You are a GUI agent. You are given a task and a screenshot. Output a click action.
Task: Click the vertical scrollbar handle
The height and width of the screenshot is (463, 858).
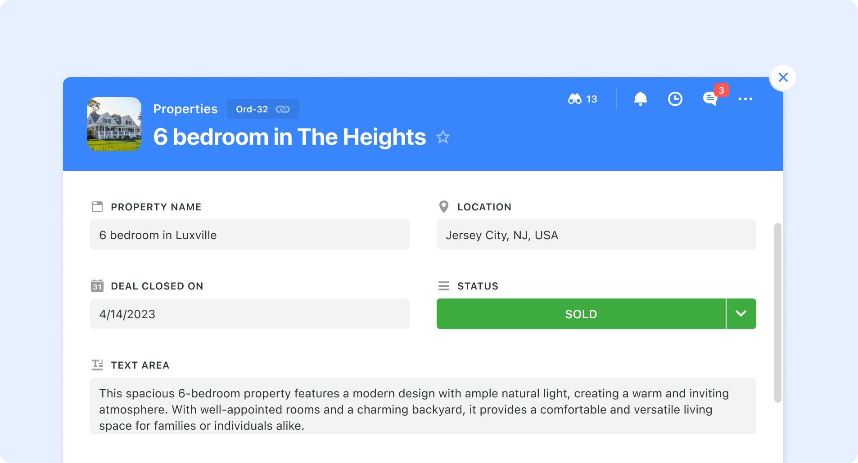[778, 312]
